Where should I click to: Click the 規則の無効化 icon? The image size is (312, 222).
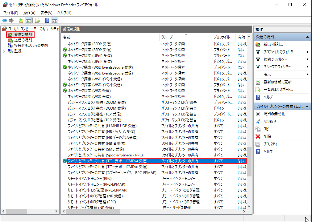(x=258, y=114)
